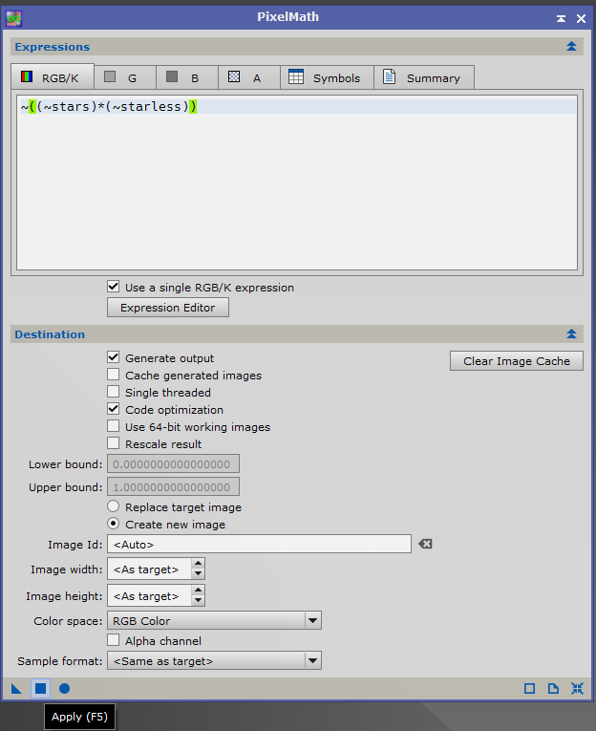Increase Image height with up arrow
Image resolution: width=596 pixels, height=731 pixels.
point(198,591)
